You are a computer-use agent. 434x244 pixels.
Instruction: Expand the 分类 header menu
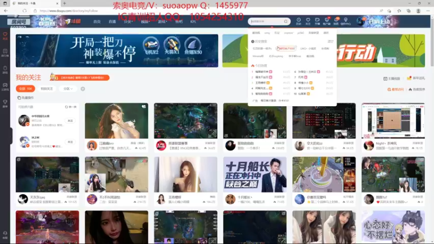pyautogui.click(x=127, y=22)
